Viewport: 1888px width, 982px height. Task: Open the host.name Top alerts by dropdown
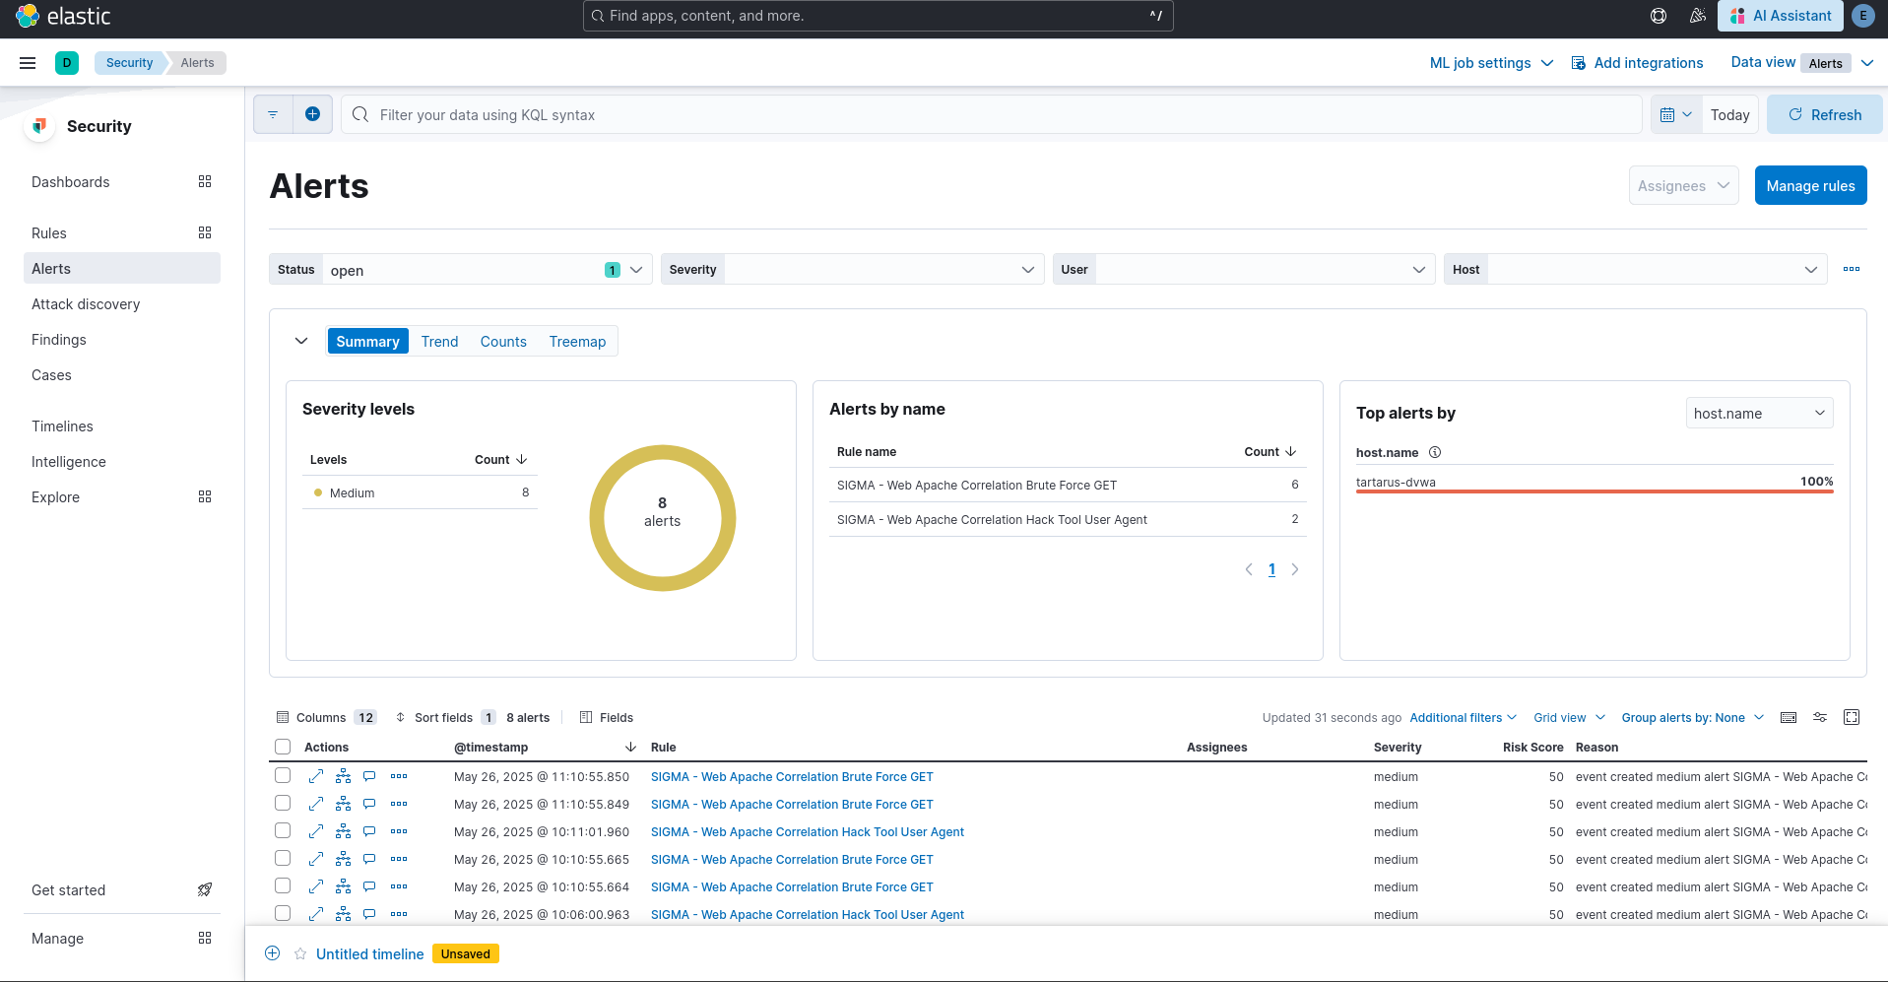pos(1759,414)
